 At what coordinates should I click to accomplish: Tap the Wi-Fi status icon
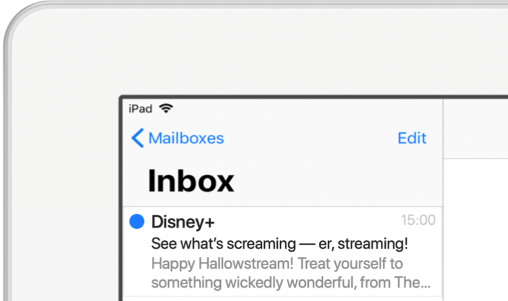tap(166, 109)
